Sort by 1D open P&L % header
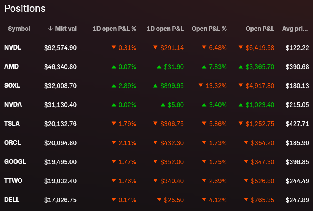The width and height of the screenshot is (313, 211). pos(114,29)
